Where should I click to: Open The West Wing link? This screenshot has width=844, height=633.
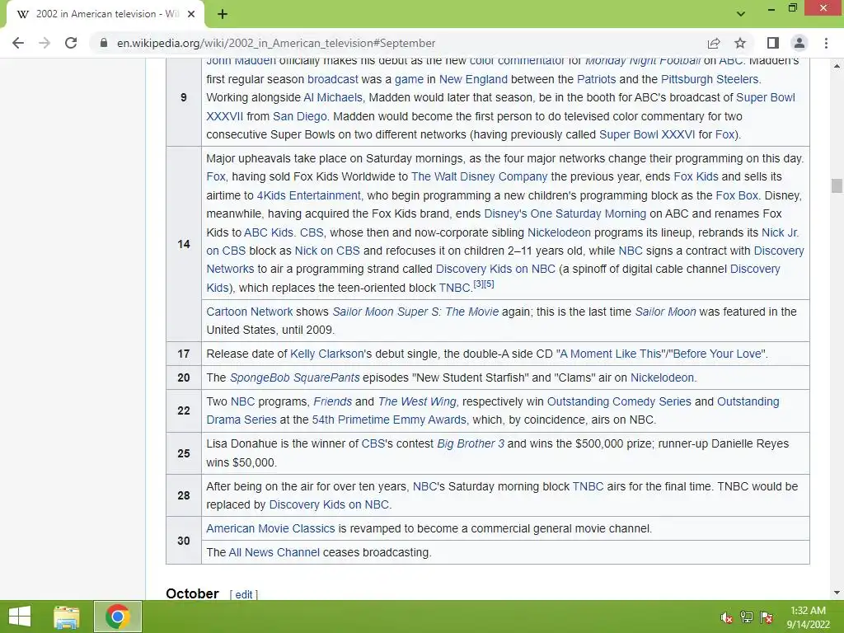(416, 401)
